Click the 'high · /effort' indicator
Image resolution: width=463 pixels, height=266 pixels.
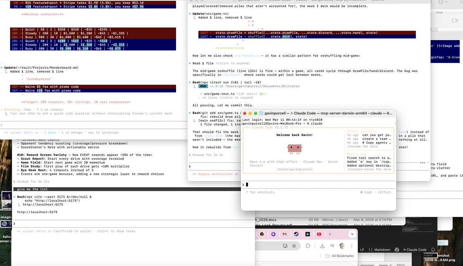pos(376,192)
